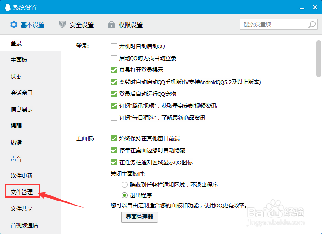Check 订阅"每日精选" subscription option
The width and height of the screenshot is (322, 234).
[114, 118]
